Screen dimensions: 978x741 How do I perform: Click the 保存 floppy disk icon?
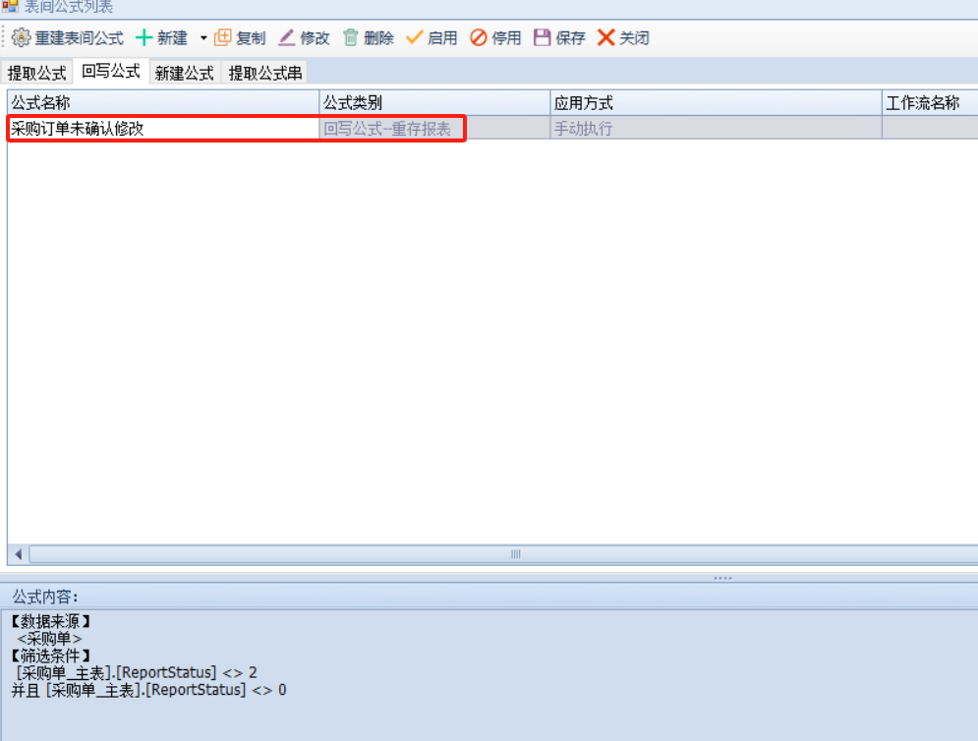pyautogui.click(x=542, y=38)
